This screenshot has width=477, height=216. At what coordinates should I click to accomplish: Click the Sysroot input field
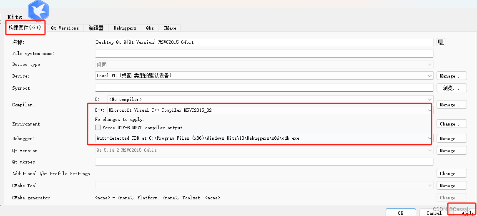264,87
